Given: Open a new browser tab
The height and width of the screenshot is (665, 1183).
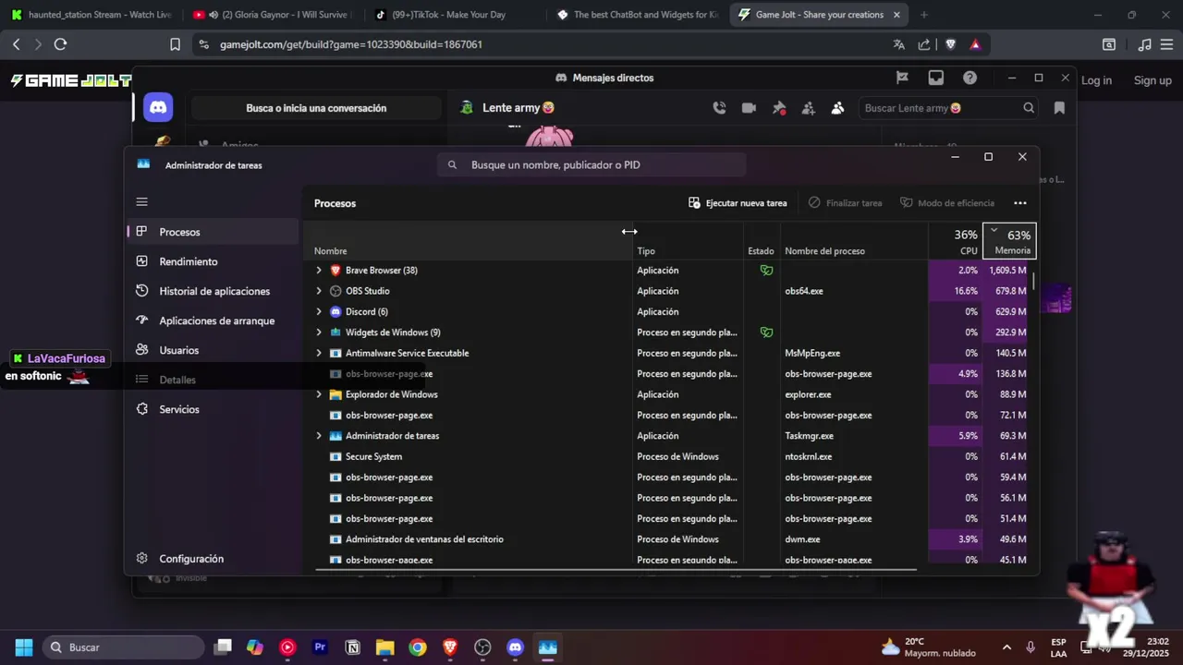Looking at the screenshot, I should [x=924, y=15].
